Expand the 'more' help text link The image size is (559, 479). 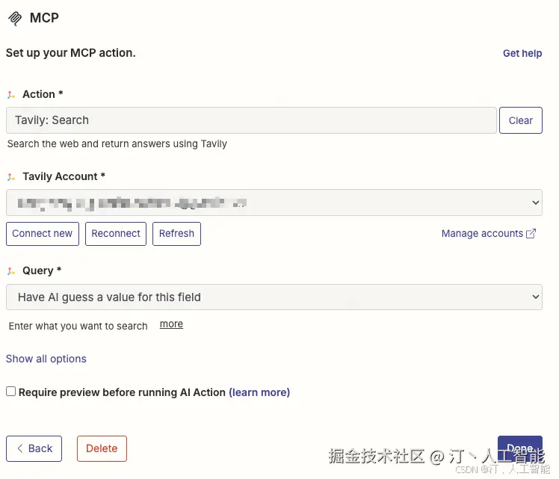[171, 324]
